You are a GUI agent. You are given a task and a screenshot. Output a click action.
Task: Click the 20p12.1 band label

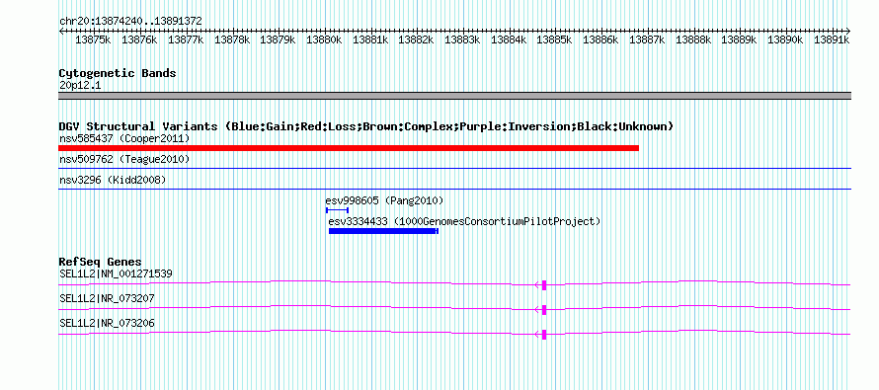click(80, 86)
